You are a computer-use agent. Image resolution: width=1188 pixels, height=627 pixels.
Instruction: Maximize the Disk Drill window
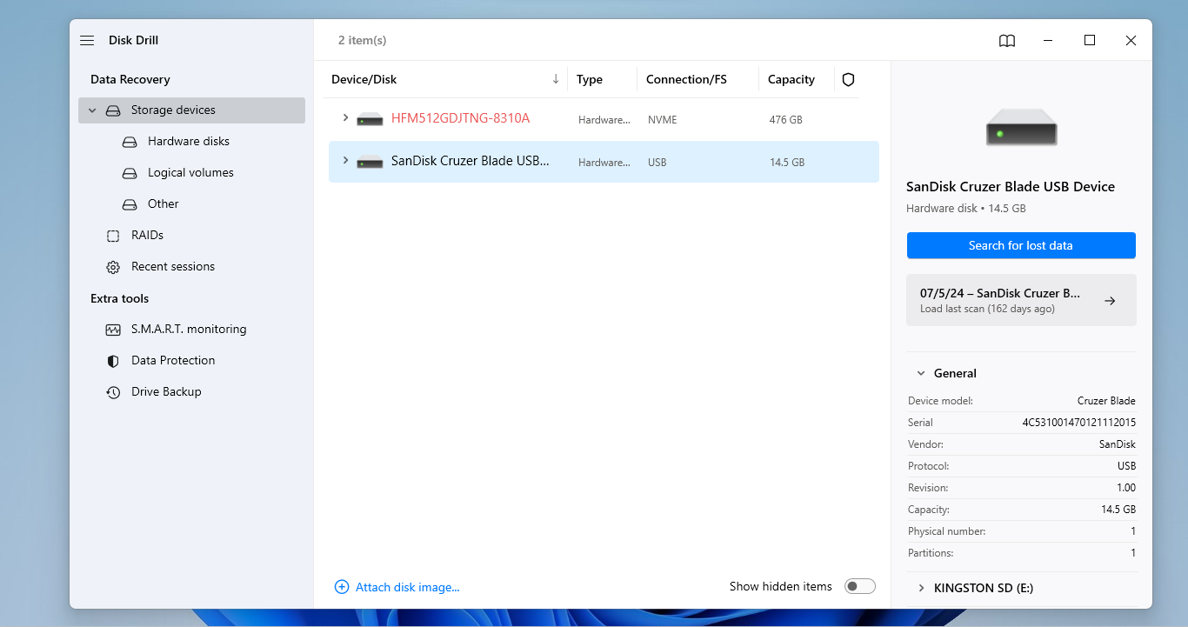[1090, 40]
